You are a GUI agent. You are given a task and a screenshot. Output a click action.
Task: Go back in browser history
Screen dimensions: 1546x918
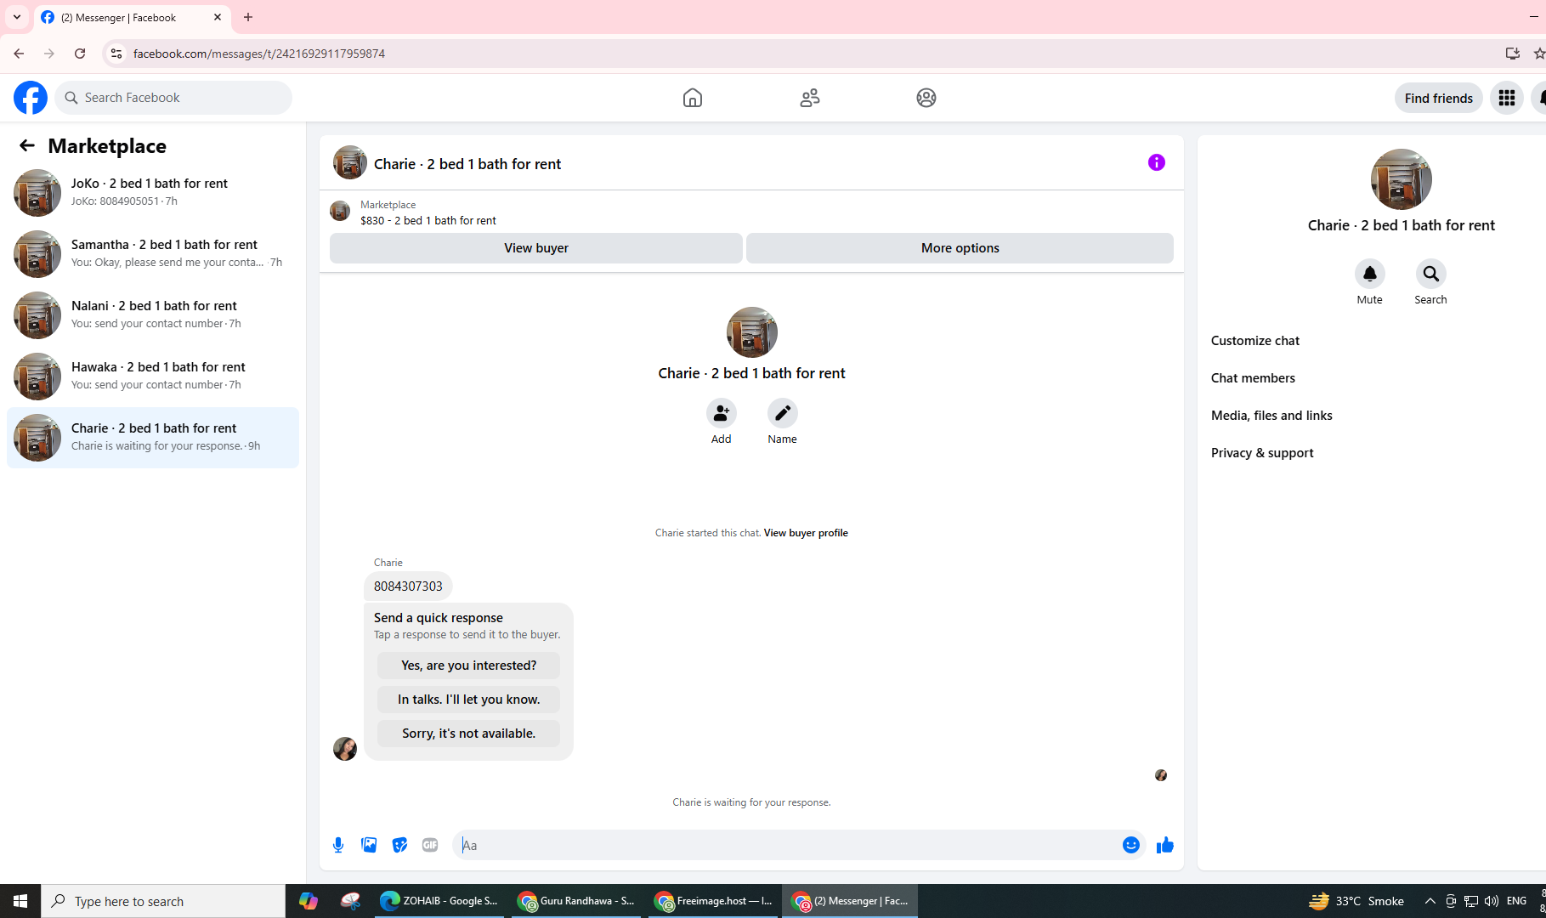pos(19,54)
